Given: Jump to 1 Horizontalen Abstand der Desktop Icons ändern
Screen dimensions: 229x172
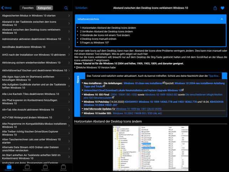Looking at the screenshot, I should pos(108,28).
